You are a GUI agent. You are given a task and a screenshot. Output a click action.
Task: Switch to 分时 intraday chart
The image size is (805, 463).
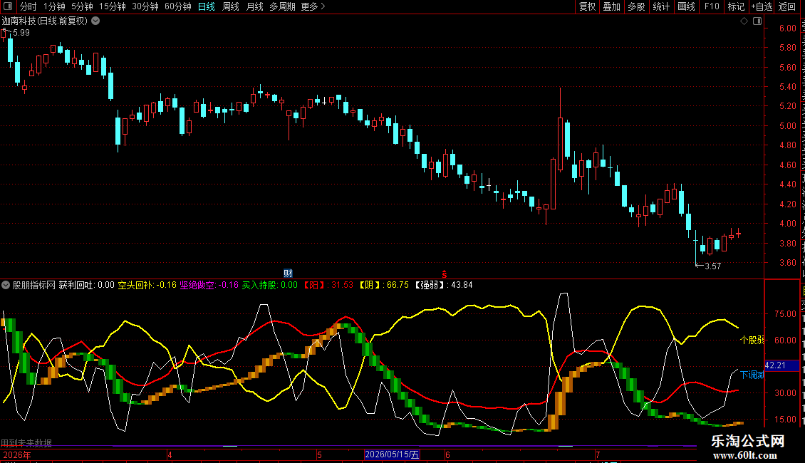[28, 6]
